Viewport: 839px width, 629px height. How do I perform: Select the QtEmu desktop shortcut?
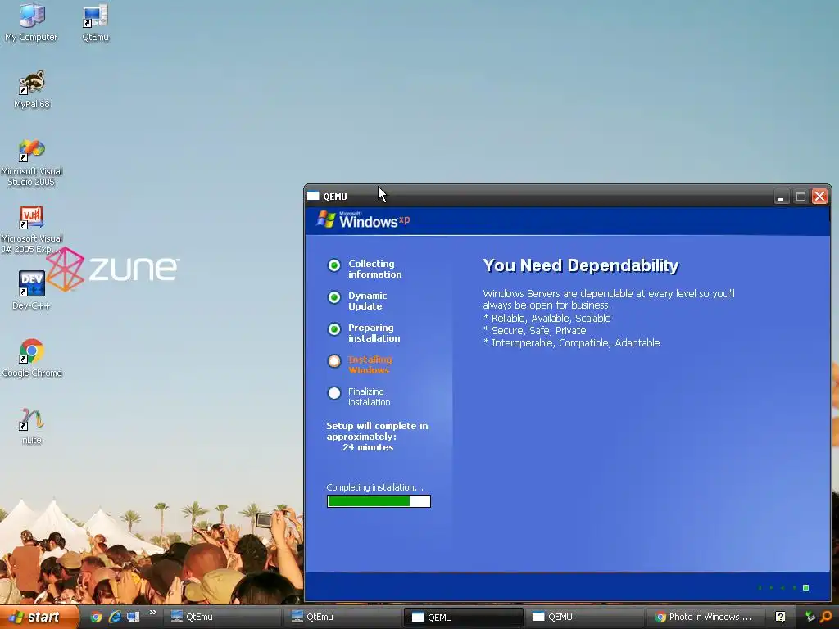[95, 22]
